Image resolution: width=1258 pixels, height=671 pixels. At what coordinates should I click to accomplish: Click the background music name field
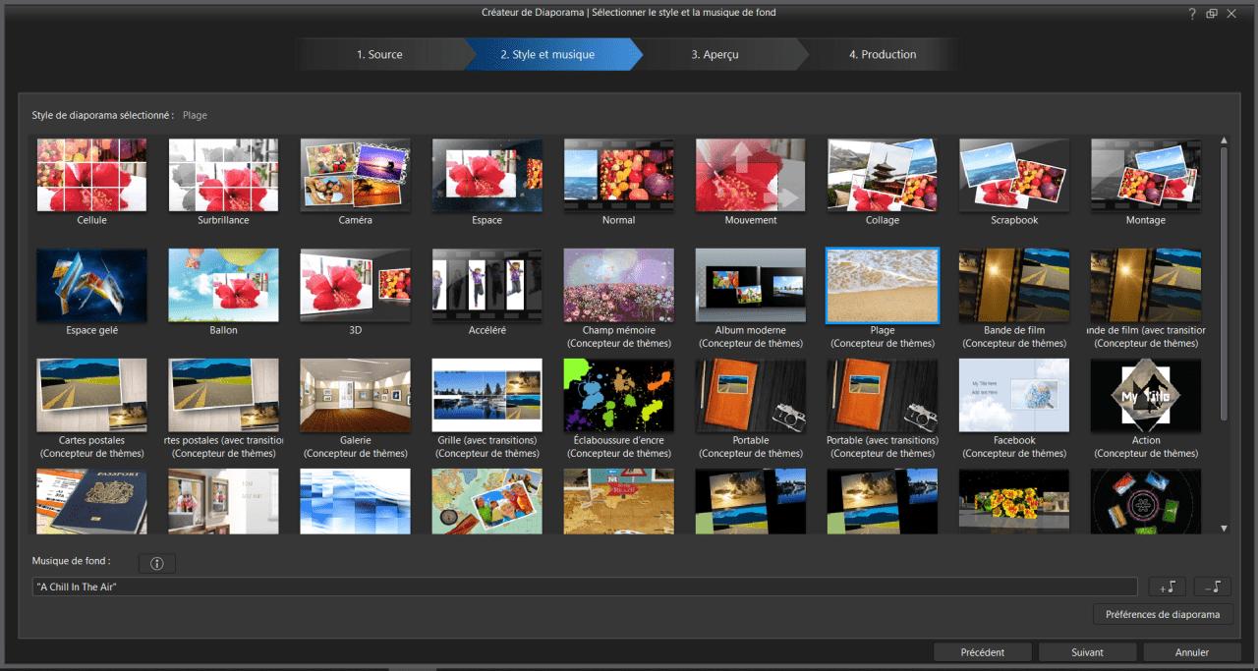[x=585, y=587]
